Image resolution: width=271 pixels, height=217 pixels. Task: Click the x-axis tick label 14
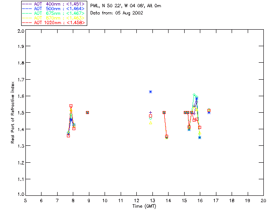pyautogui.click(x=169, y=200)
